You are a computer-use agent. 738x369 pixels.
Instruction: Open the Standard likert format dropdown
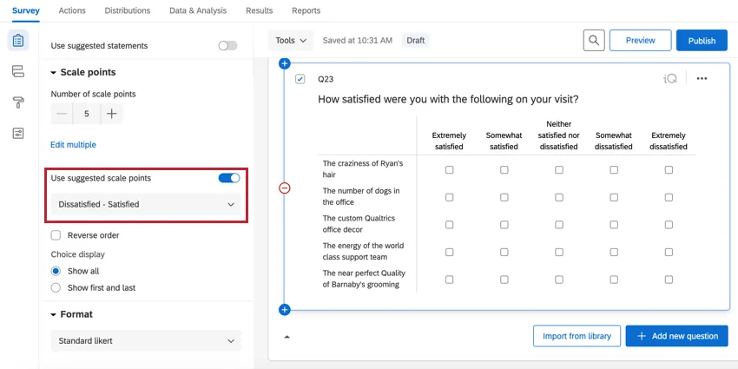coord(146,341)
